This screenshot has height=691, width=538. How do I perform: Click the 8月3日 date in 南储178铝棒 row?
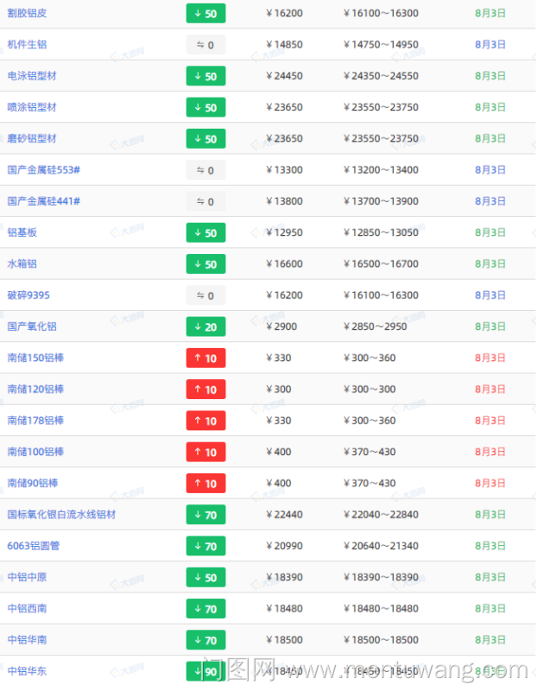(491, 421)
